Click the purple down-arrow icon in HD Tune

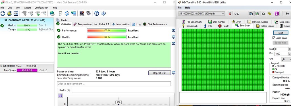pos(277,14)
